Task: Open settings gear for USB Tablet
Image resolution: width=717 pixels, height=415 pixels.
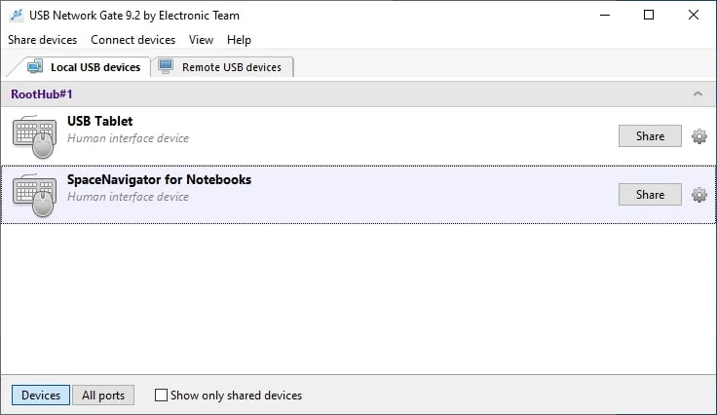Action: tap(698, 136)
